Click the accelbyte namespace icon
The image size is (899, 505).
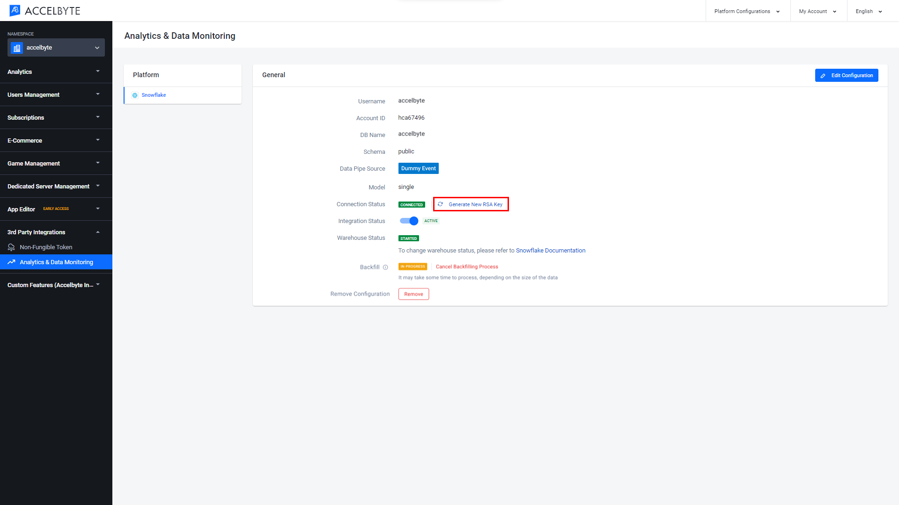[17, 47]
